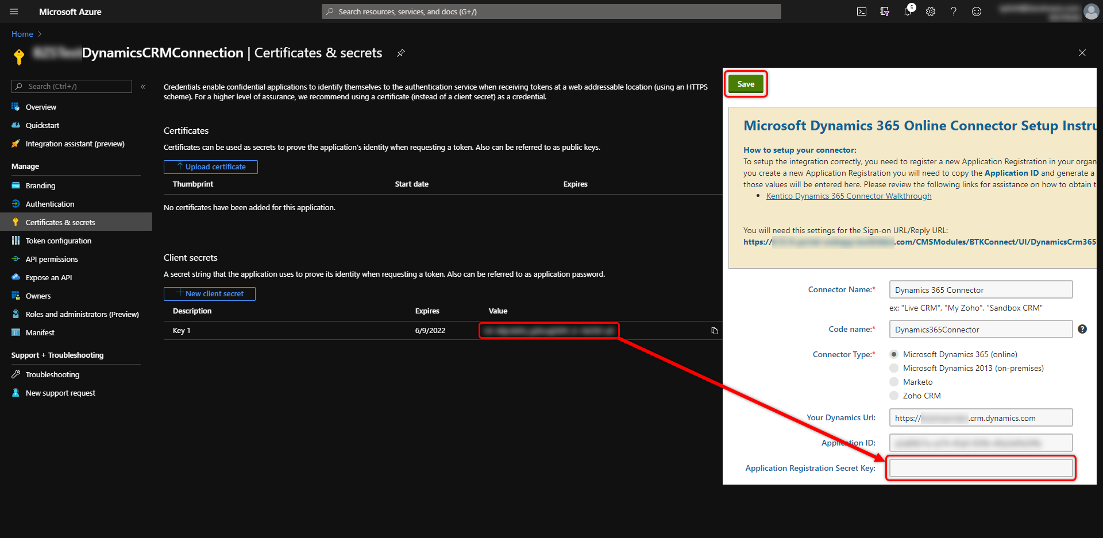Focus the top Azure search bar

[551, 11]
